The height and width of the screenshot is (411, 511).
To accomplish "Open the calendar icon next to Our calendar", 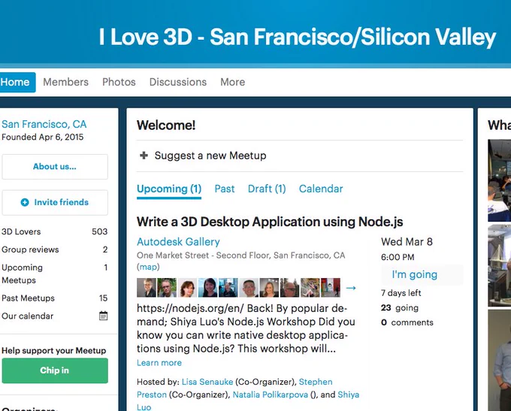I will click(x=103, y=316).
